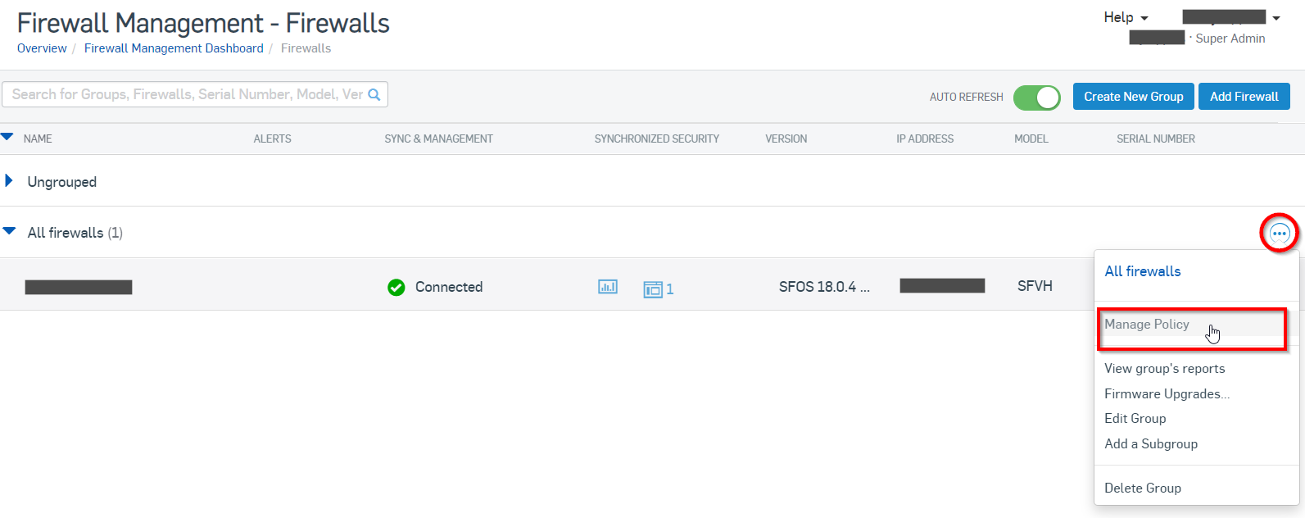
Task: Click the Ungrouped group label
Action: point(61,182)
